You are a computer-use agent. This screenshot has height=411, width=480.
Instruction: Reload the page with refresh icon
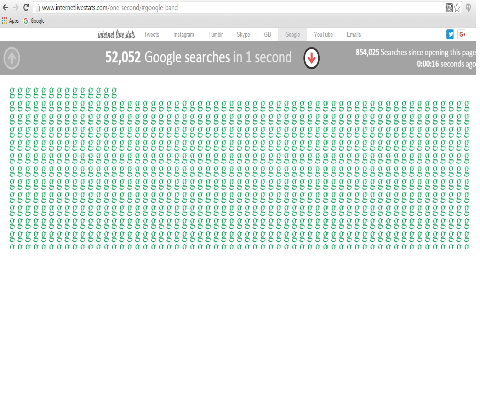coord(26,7)
